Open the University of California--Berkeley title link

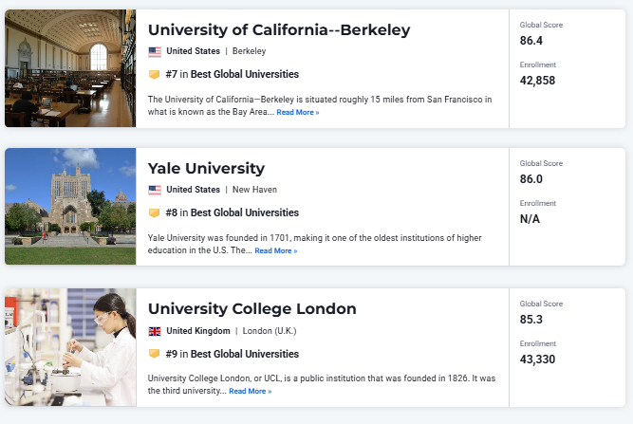(279, 29)
